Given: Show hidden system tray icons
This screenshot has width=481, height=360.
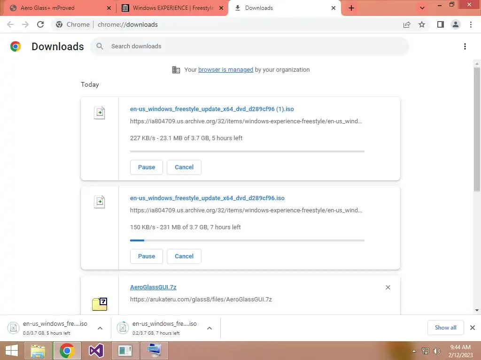Looking at the screenshot, I should [x=414, y=351].
